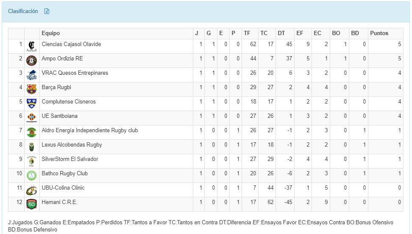Image resolution: width=412 pixels, height=234 pixels.
Task: Click the Complutense Cisneros shield logo
Action: coord(31,103)
